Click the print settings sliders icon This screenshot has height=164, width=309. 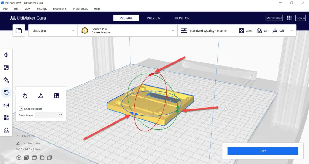[x=184, y=30]
